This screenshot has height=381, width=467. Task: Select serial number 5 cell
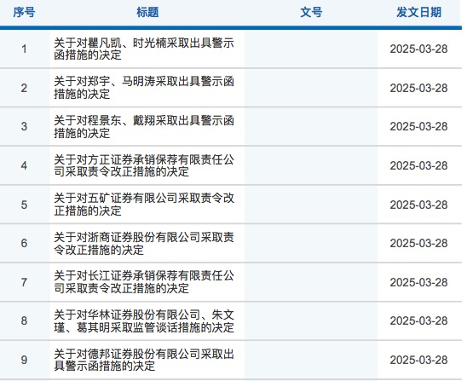24,205
